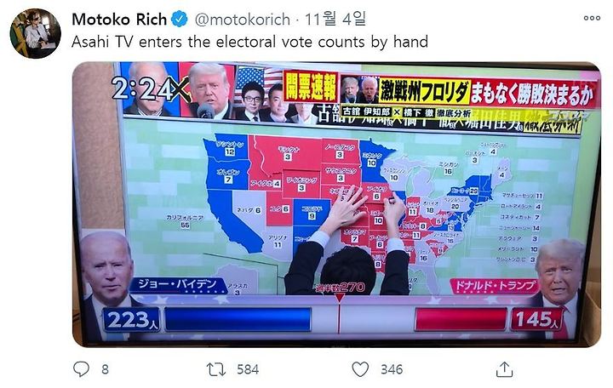The width and height of the screenshot is (613, 388).
Task: Click the 8 replies count
Action: 106,369
